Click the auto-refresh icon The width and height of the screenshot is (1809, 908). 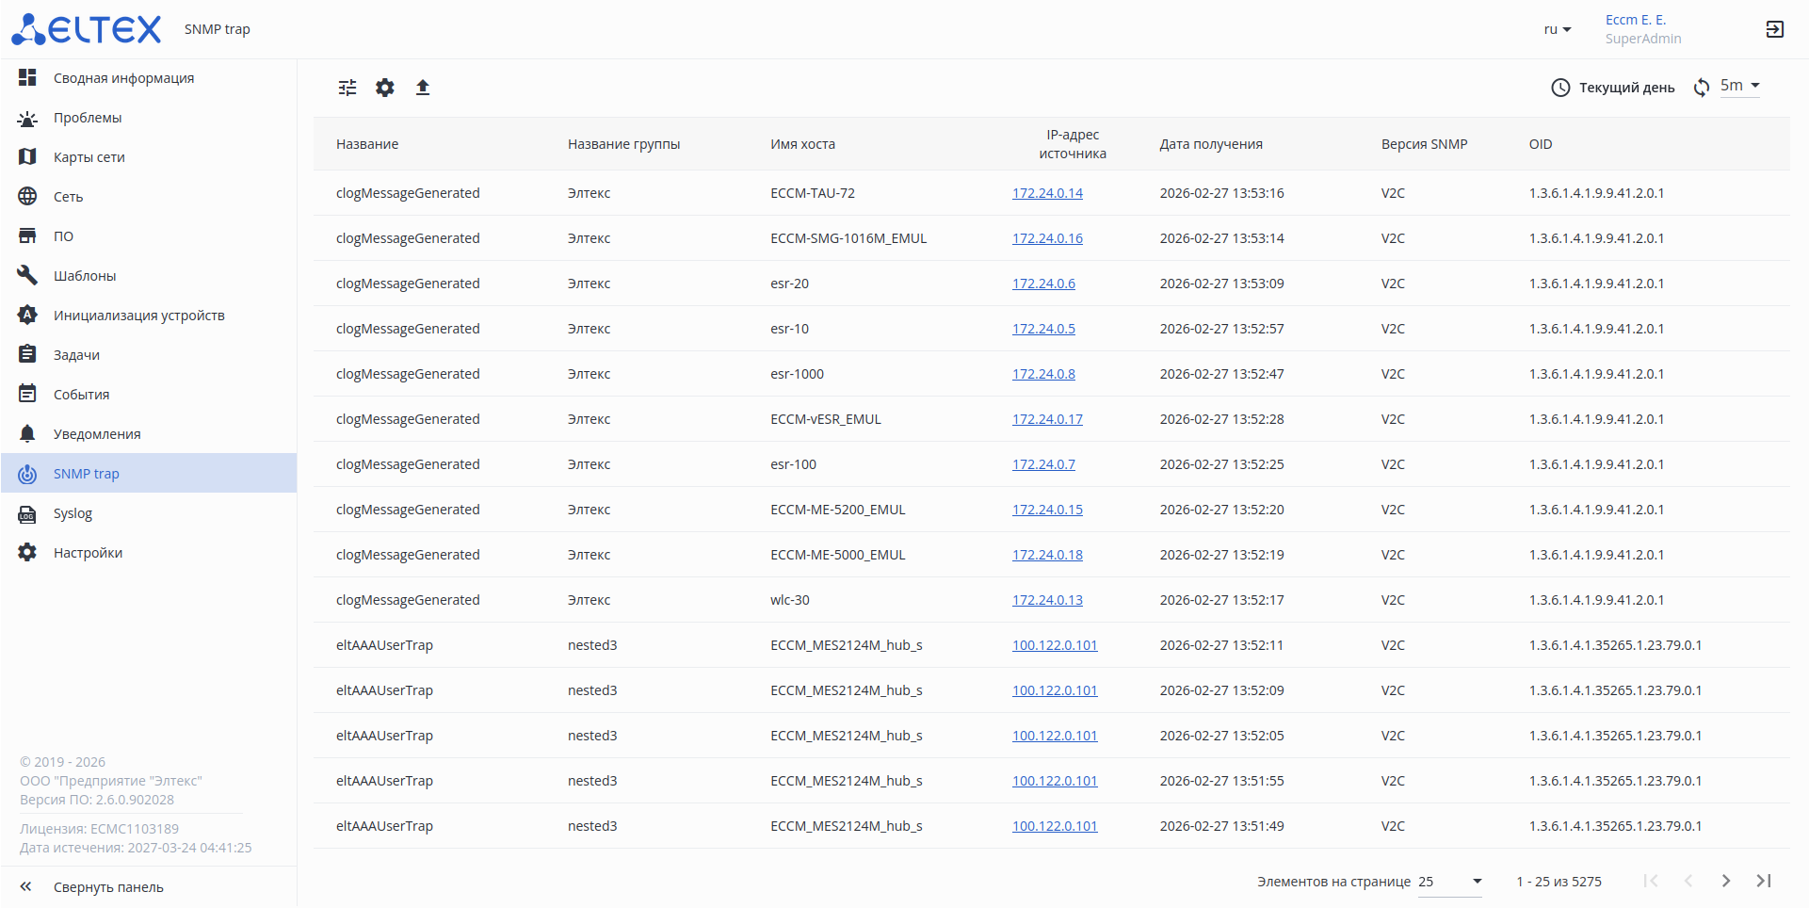click(1702, 88)
